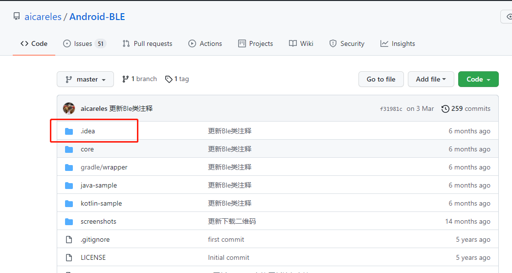Open the Actions tab

point(205,43)
